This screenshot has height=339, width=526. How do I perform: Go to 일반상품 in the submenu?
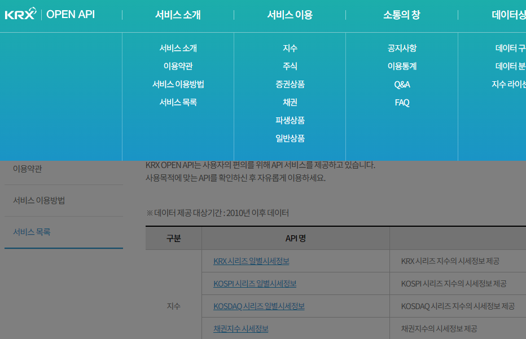(290, 138)
